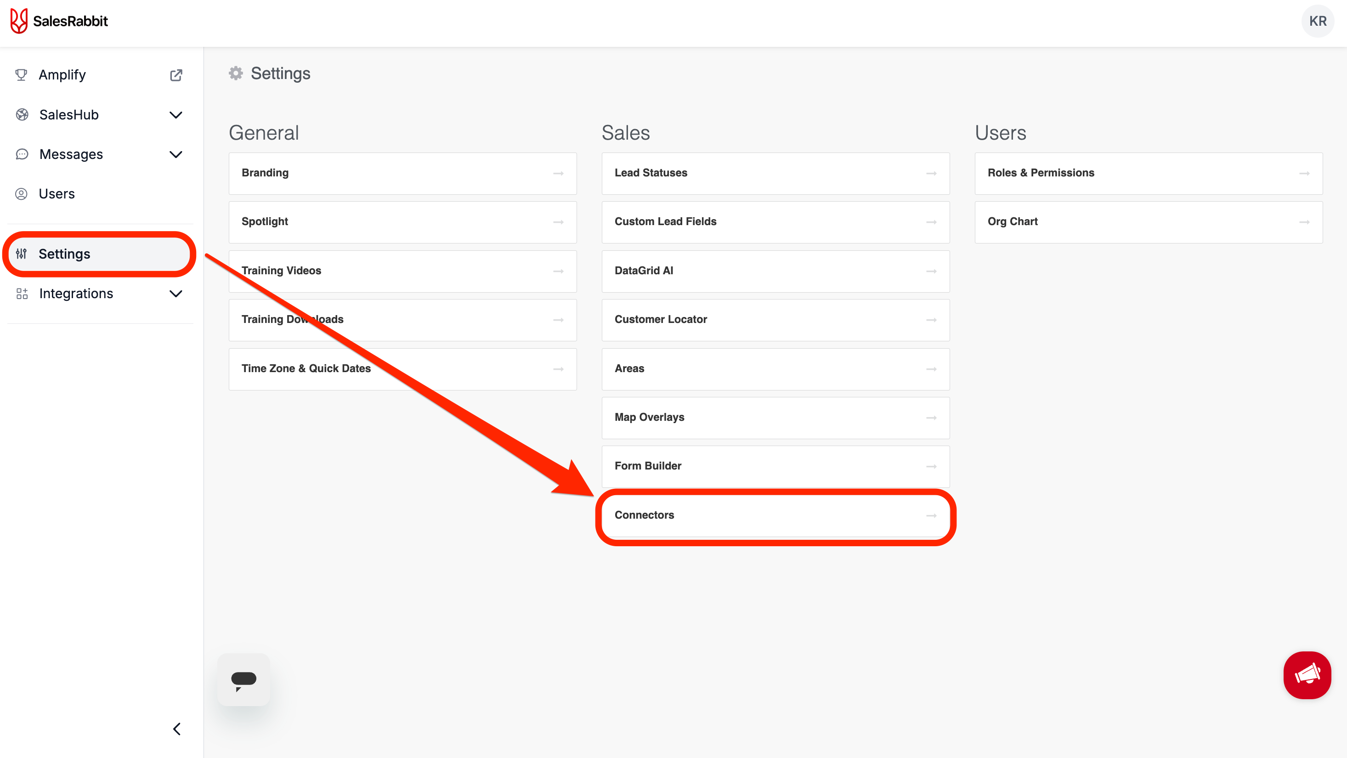This screenshot has height=758, width=1347.
Task: Click the Amplify external link icon
Action: click(x=176, y=75)
